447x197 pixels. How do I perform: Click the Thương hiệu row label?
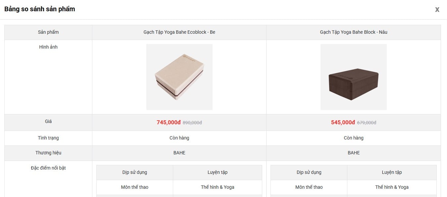[48, 153]
